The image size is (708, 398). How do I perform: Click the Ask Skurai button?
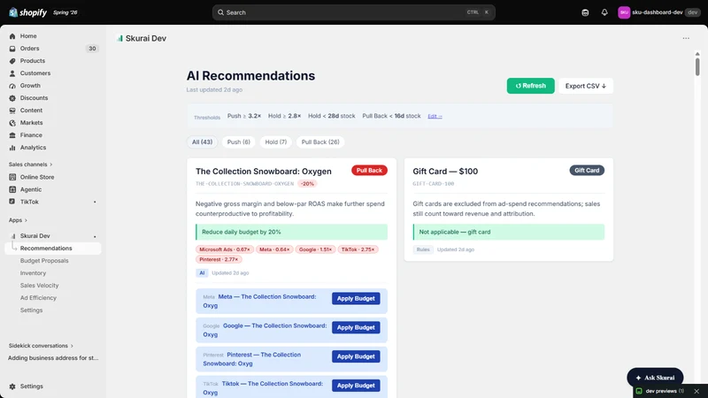point(655,378)
